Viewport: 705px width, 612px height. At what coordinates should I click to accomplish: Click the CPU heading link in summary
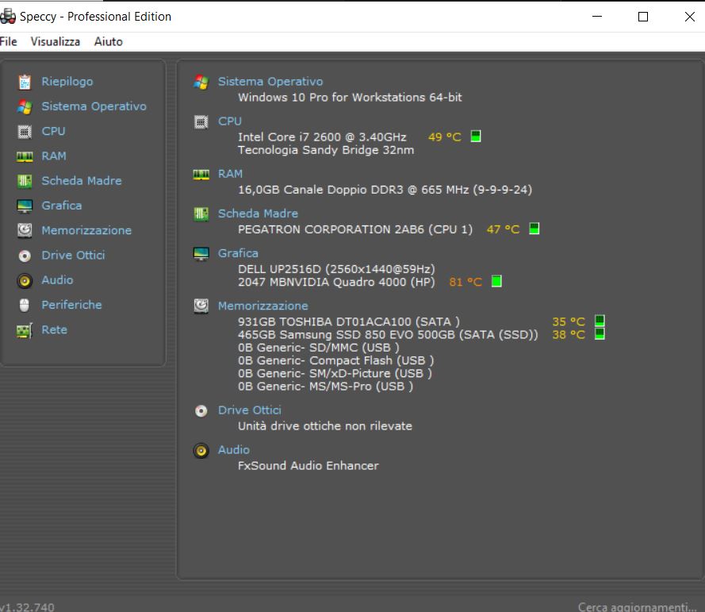[x=230, y=121]
